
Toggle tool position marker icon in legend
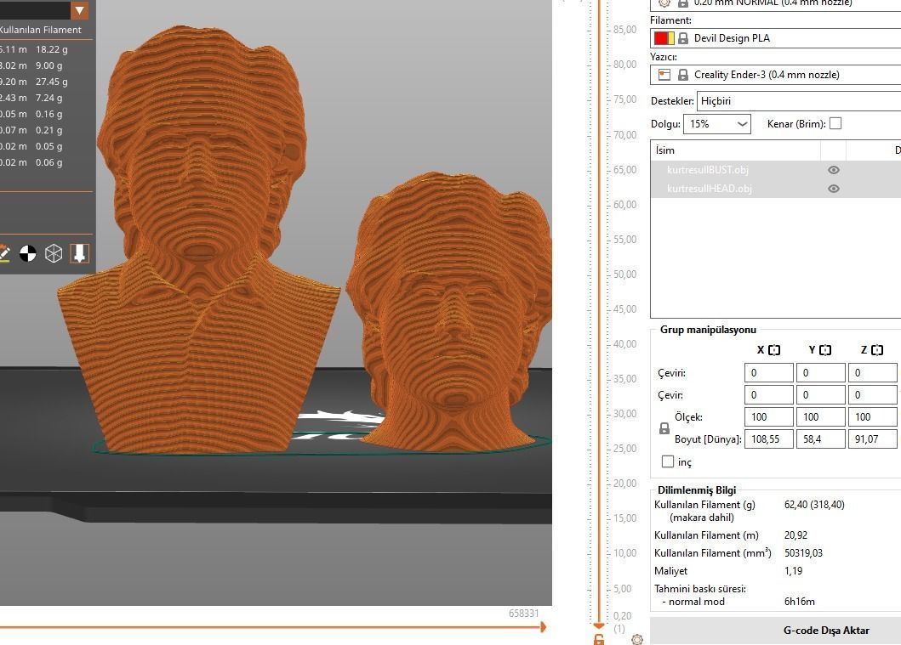[79, 253]
